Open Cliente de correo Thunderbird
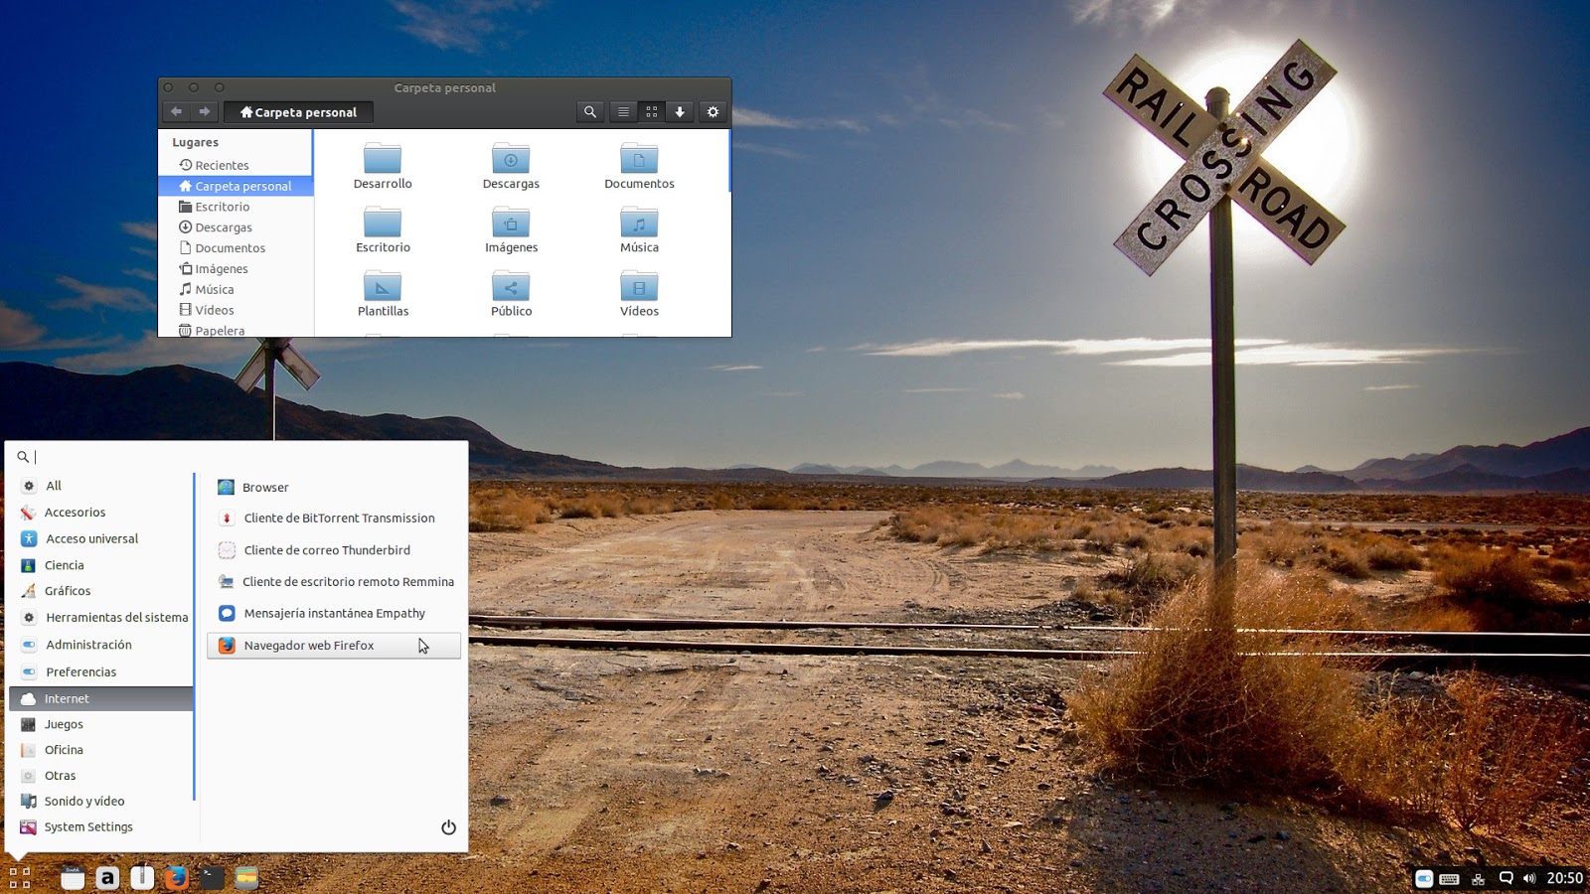 pos(328,549)
